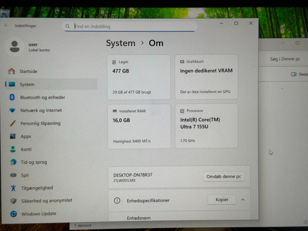Screen dimensions: 308x231
Task: Select the System category
Action: 51,84
